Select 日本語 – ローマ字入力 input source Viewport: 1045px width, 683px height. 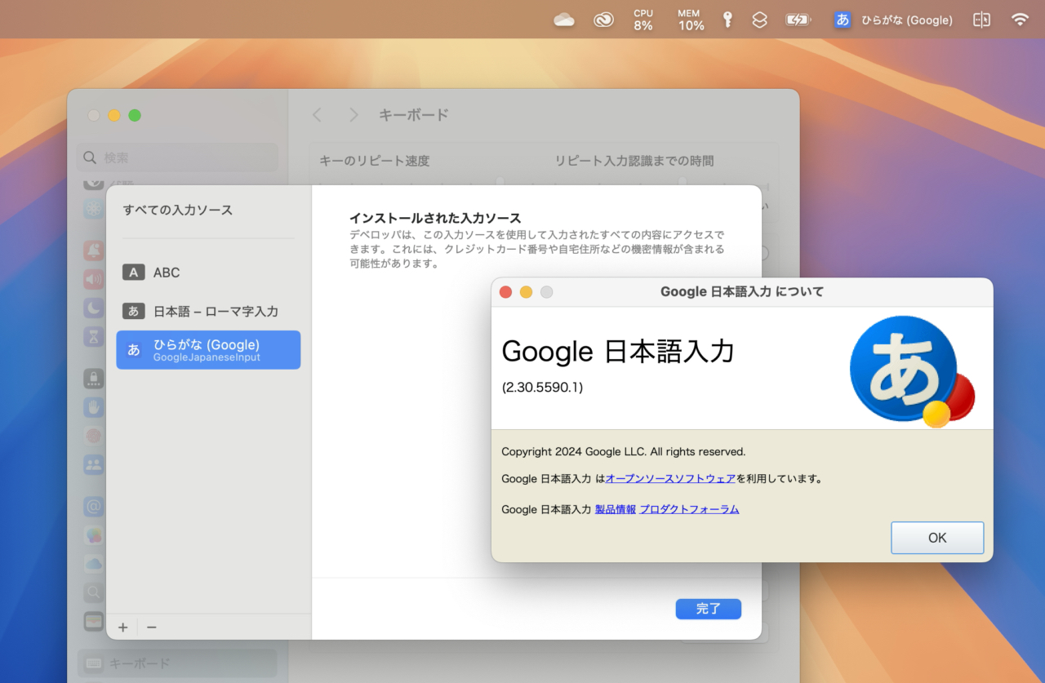click(208, 311)
